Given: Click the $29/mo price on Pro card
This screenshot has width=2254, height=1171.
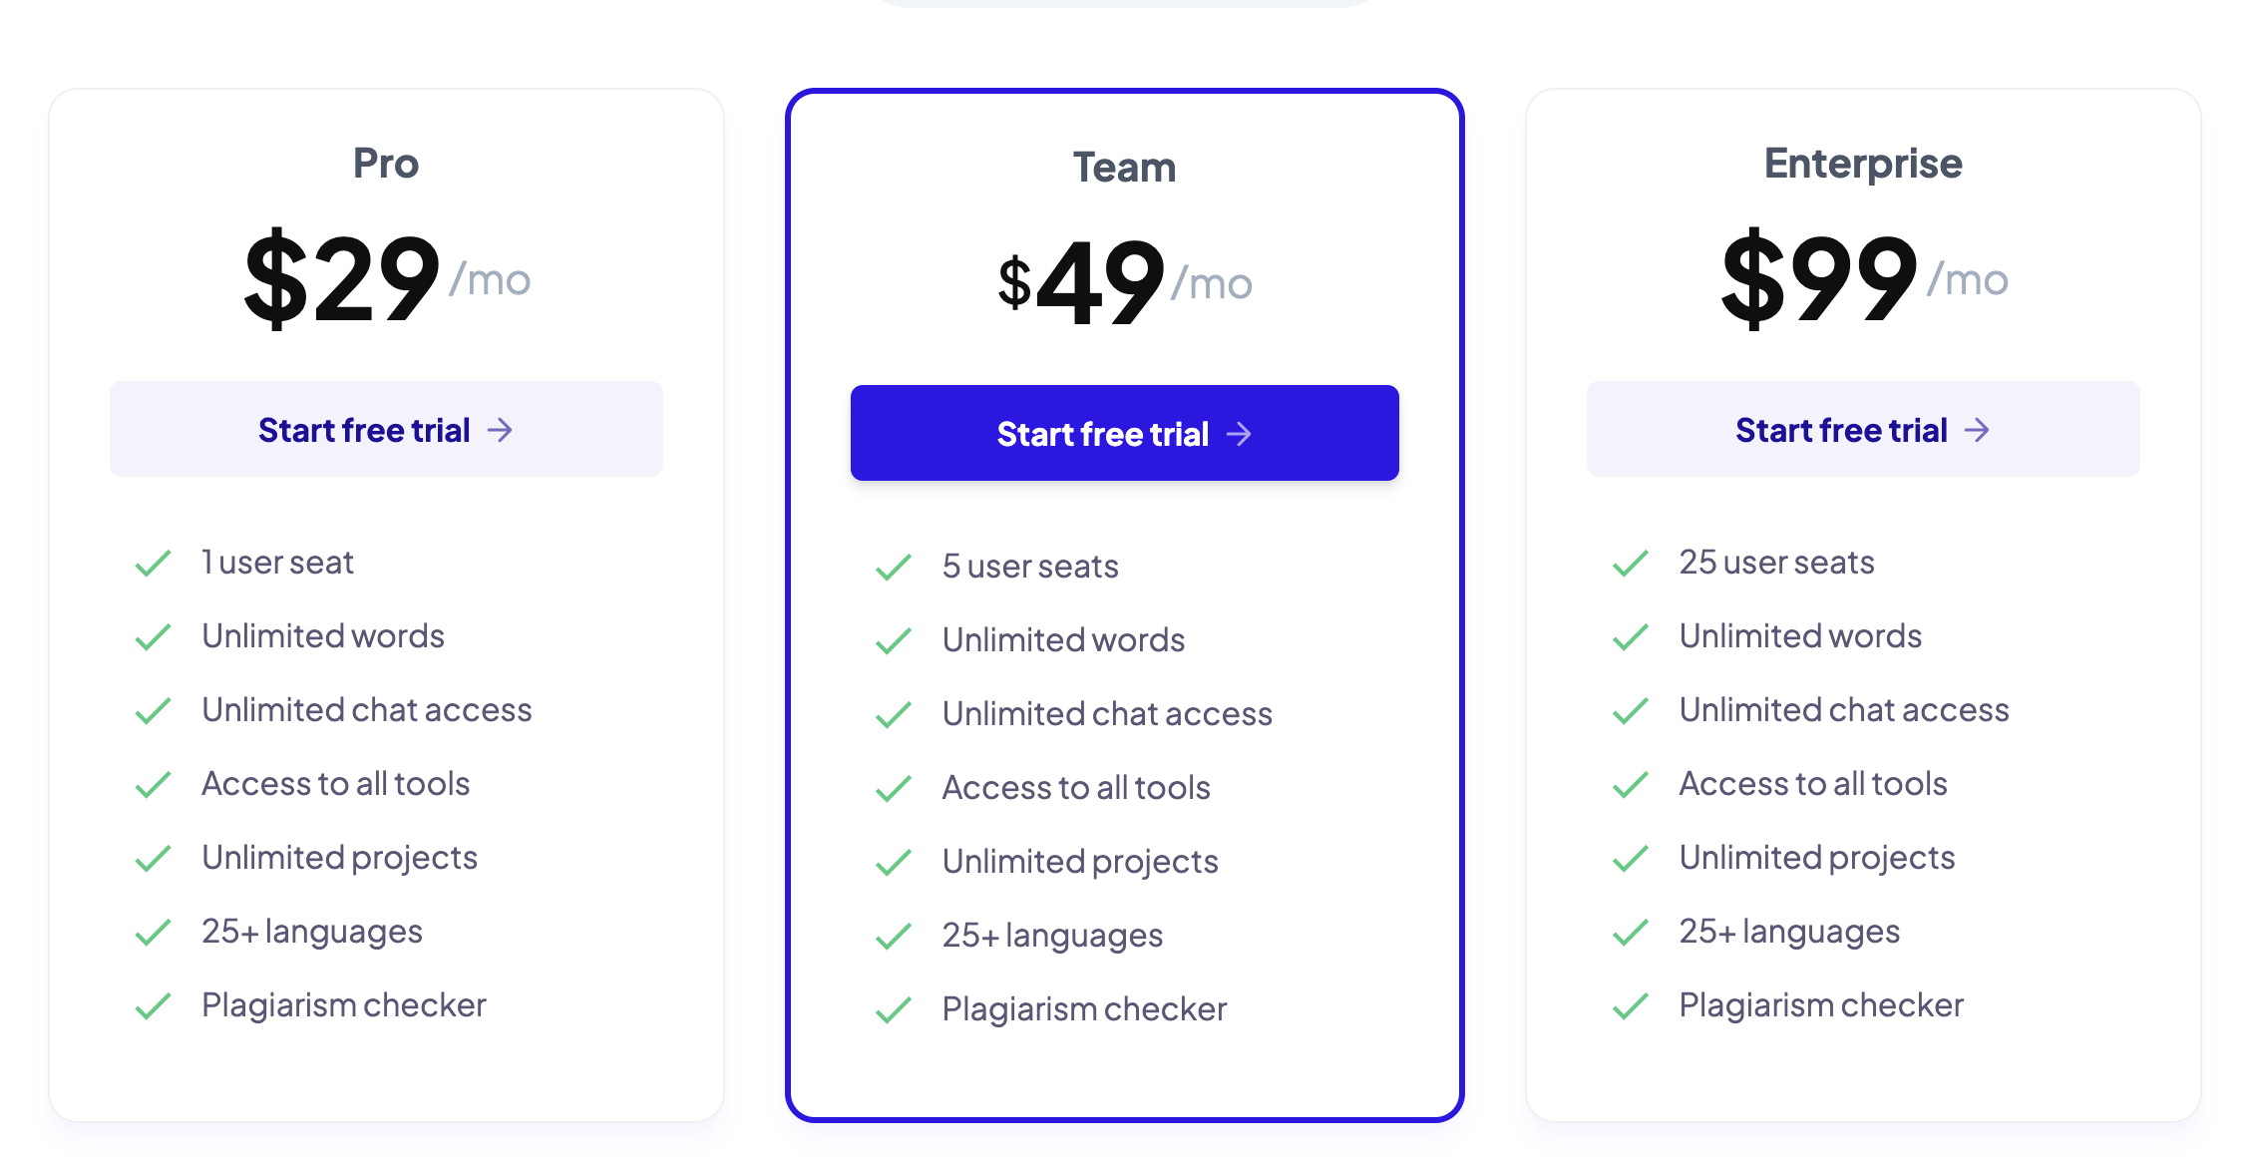Looking at the screenshot, I should (386, 279).
